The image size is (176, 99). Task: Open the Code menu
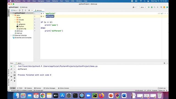[x=48, y=1]
